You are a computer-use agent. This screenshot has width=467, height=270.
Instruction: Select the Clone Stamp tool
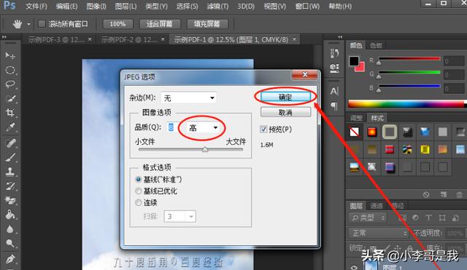coord(9,171)
